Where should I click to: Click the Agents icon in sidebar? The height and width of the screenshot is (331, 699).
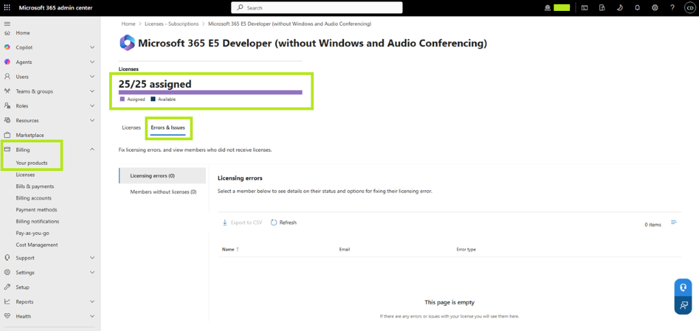7,62
